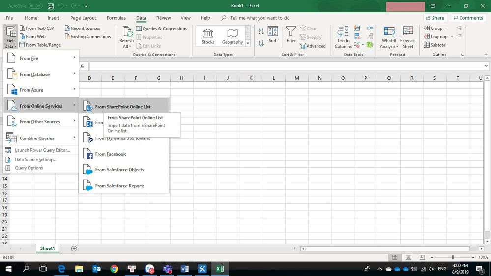Click zoom out minus button

click(432, 257)
